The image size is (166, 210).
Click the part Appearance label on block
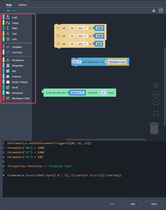(91, 62)
